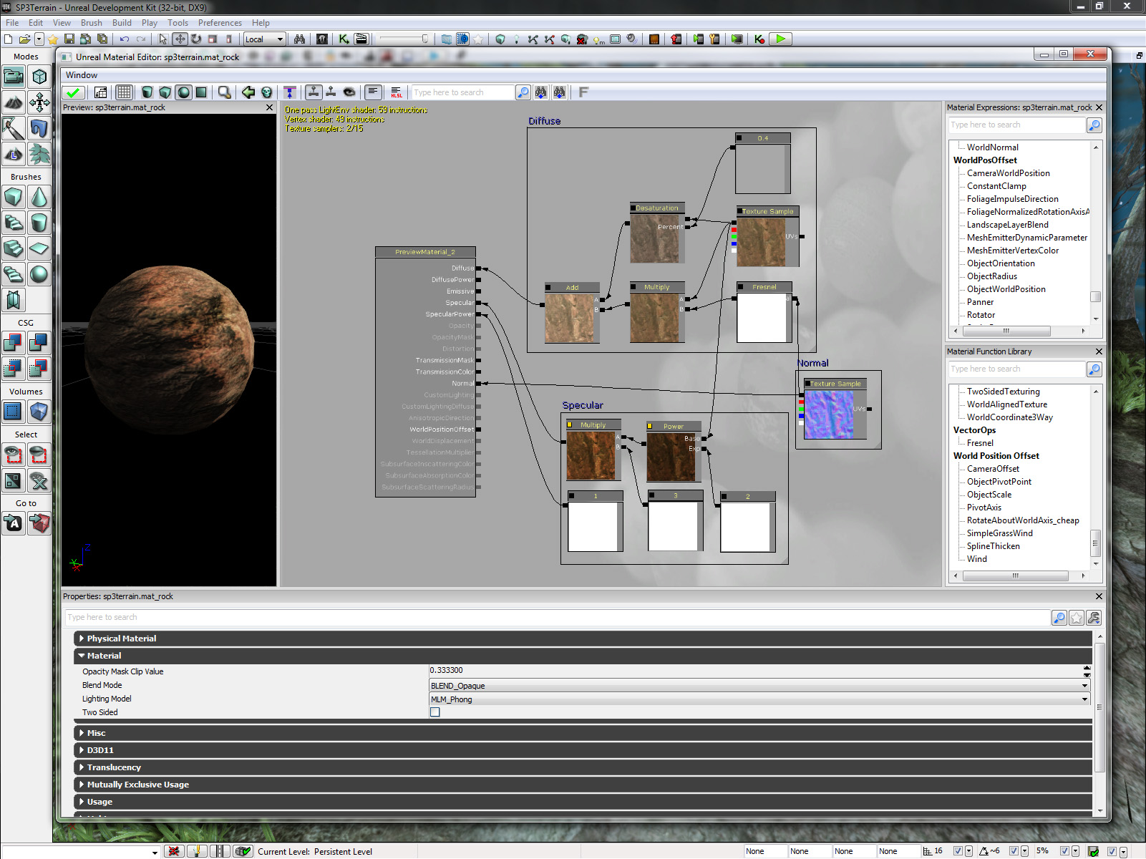Expand the Misc section
The width and height of the screenshot is (1146, 859).
[x=583, y=733]
